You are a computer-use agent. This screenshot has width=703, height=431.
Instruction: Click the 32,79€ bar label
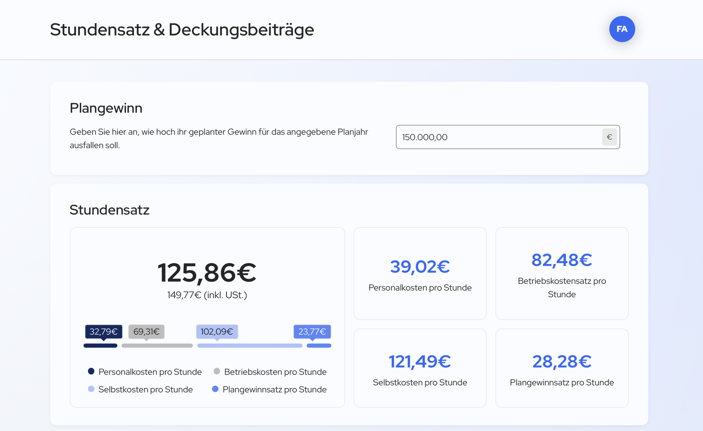click(x=103, y=331)
